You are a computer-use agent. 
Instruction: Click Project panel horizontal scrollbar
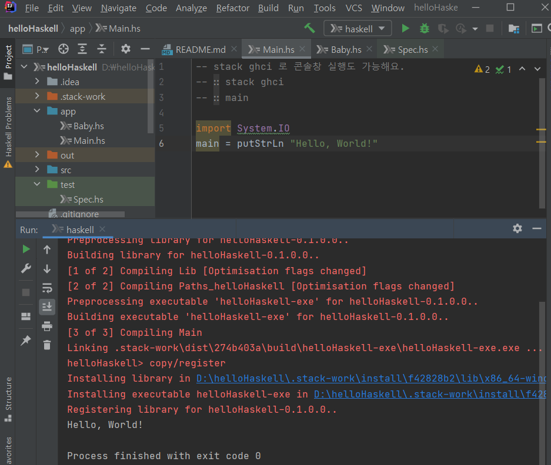[x=71, y=214]
